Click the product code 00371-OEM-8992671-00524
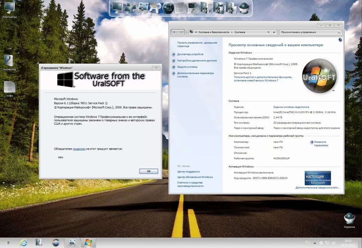362x248 pixels. pos(270,178)
